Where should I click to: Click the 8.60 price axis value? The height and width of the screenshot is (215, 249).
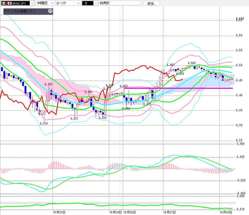pos(239,35)
